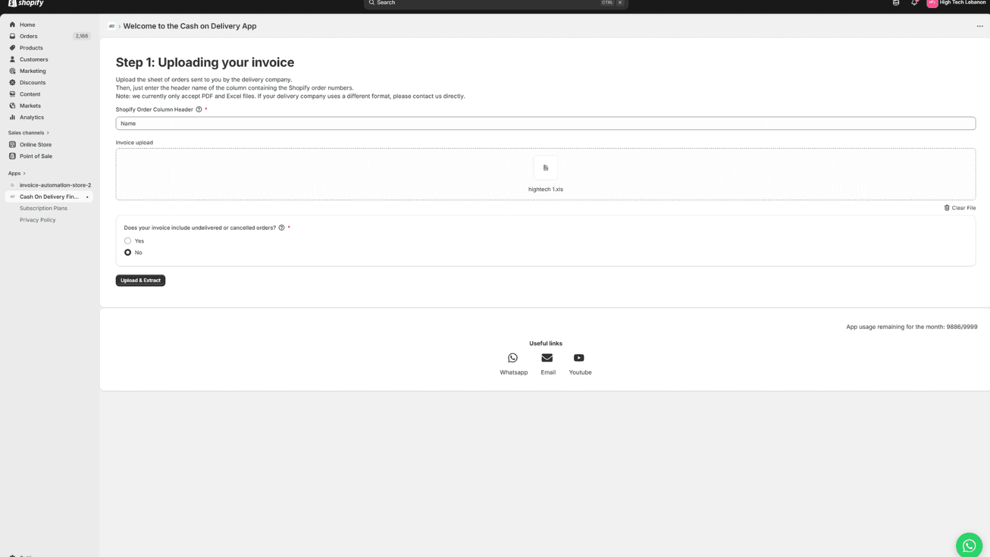This screenshot has height=557, width=990.
Task: Click the top Search bar
Action: pyautogui.click(x=496, y=4)
